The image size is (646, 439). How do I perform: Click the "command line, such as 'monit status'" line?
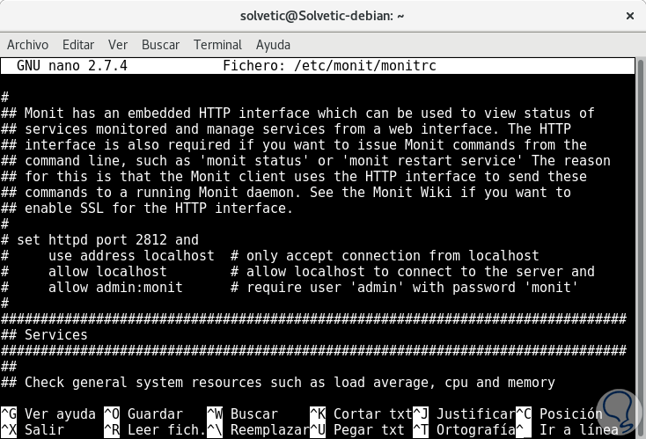coord(305,161)
